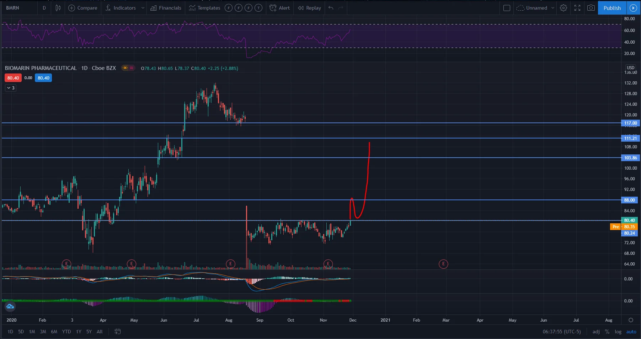The image size is (641, 339).
Task: Open indicator Templates
Action: pos(204,8)
